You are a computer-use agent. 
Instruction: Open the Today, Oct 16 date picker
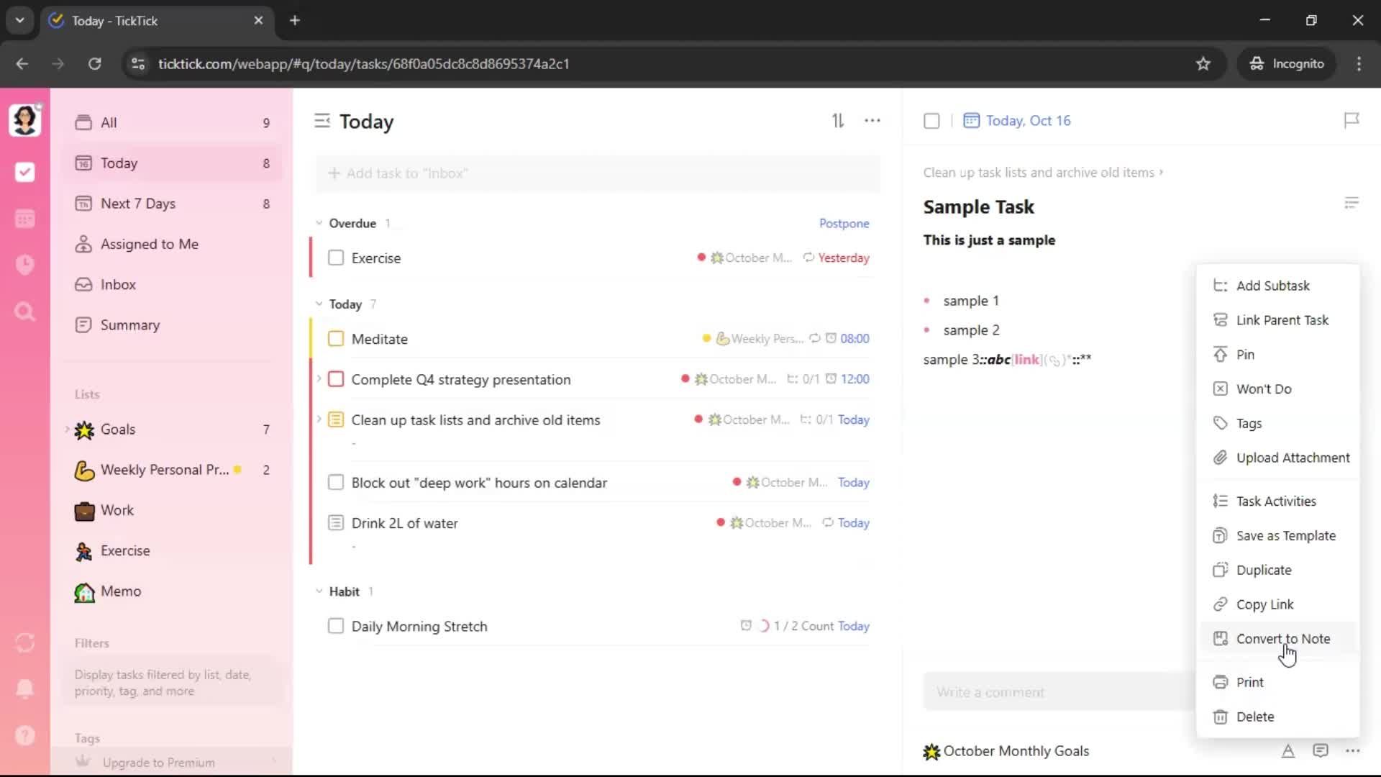[1027, 121]
